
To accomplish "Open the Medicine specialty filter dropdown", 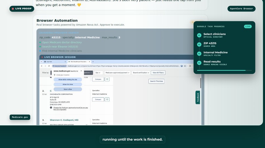I will coord(88,73).
